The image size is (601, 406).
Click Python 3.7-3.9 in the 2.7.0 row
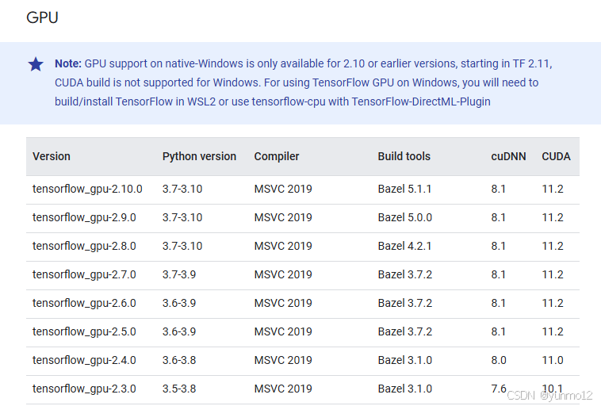point(179,275)
